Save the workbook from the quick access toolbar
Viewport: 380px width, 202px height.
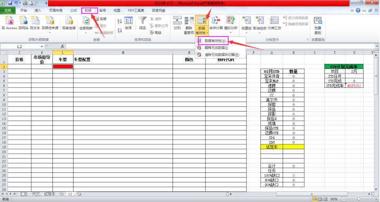tap(10, 3)
